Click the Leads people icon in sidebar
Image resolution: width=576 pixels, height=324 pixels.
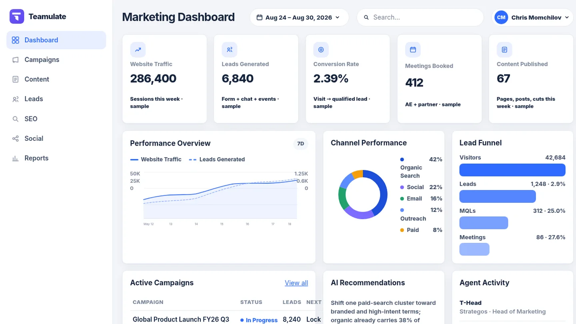(16, 99)
